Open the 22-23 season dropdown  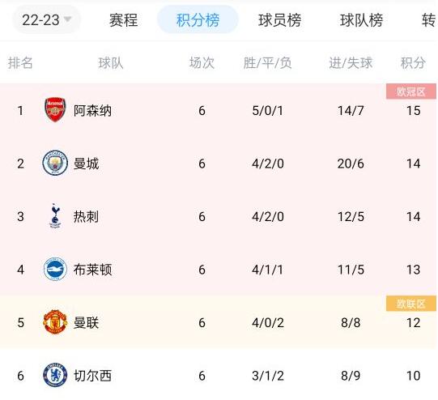click(47, 19)
